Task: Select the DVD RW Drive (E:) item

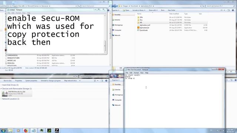Action: pyautogui.click(x=17, y=93)
